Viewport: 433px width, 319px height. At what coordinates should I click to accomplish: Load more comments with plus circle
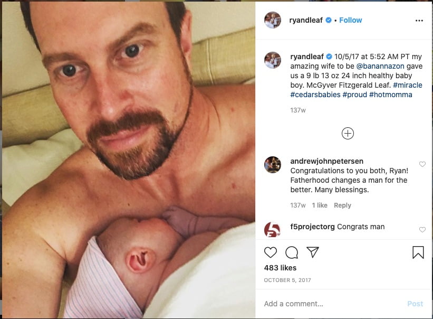[x=348, y=133]
